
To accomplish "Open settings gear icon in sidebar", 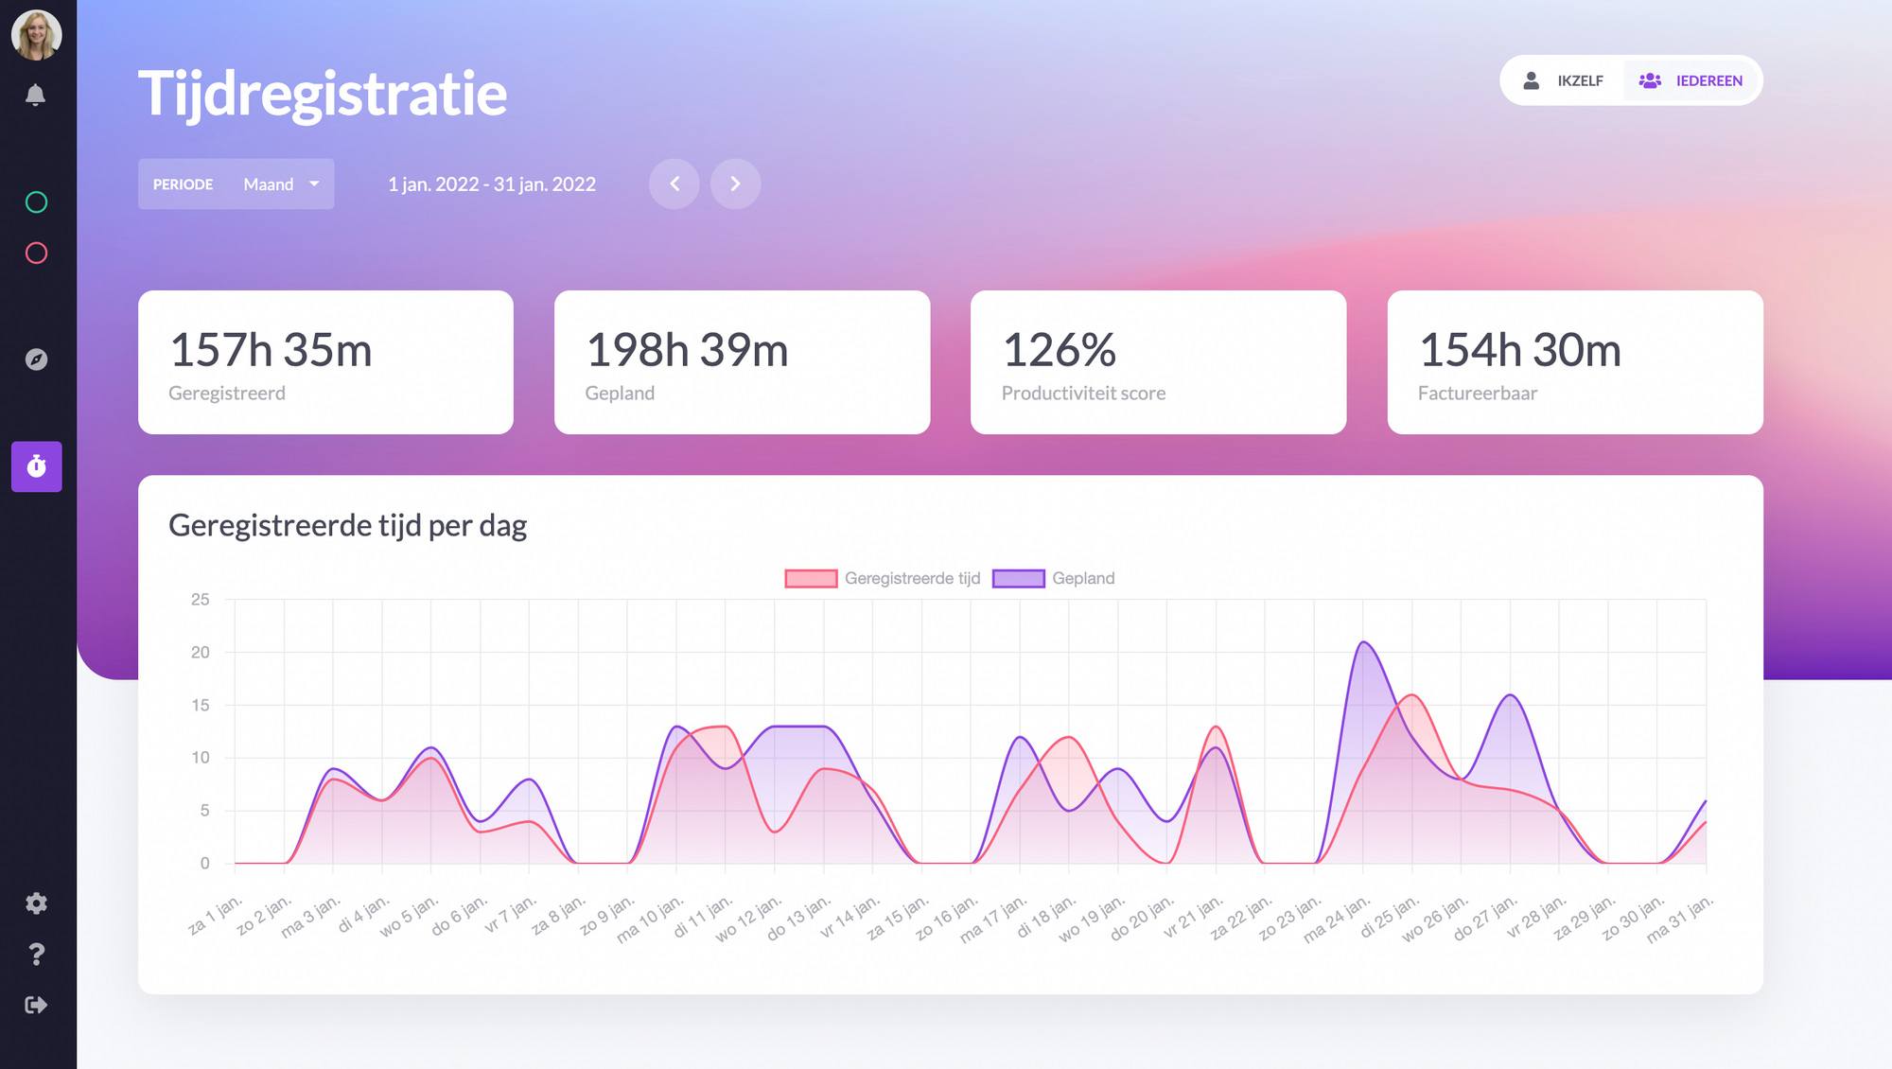I will point(36,903).
